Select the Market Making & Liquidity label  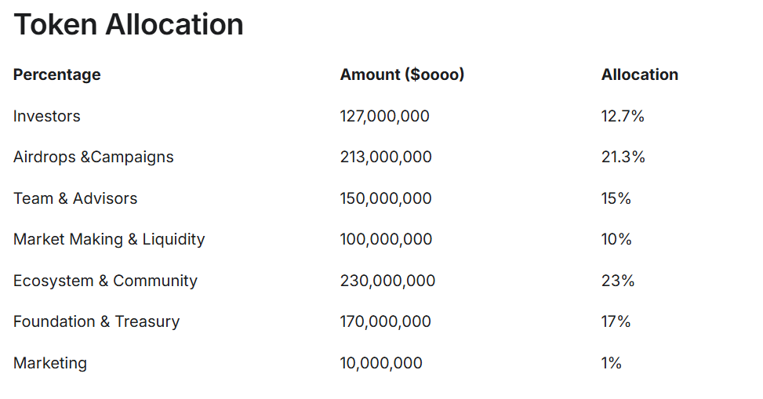pos(109,239)
